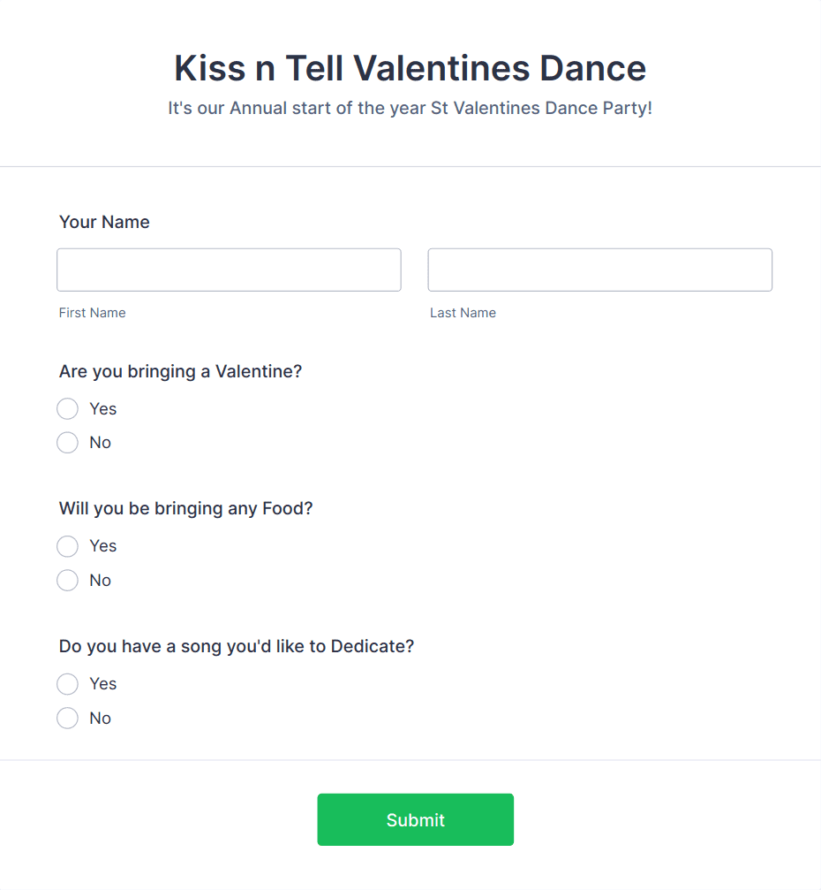Click the 'Kiss n Tell Valentines Dance' heading
The width and height of the screenshot is (821, 890).
tap(410, 68)
